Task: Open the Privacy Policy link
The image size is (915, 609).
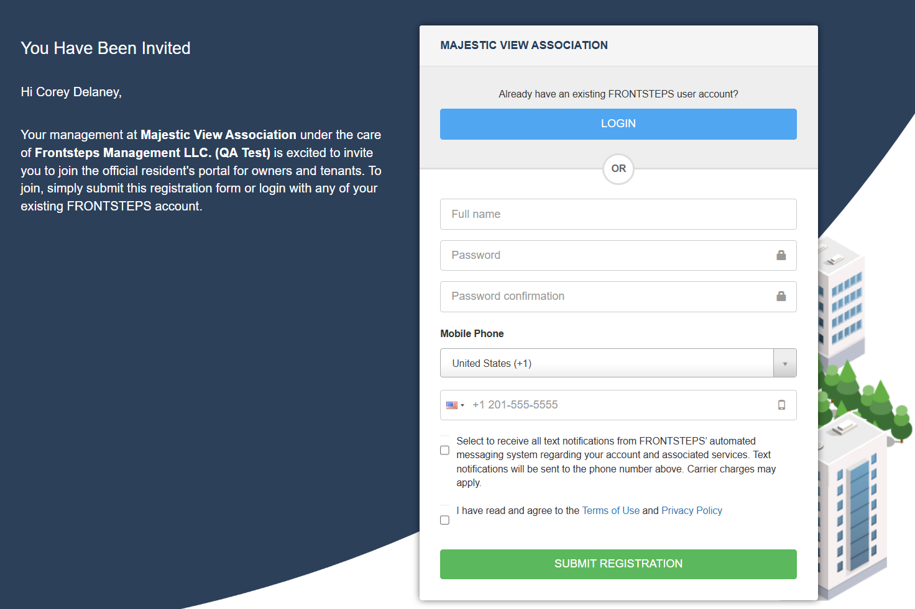Action: [692, 510]
